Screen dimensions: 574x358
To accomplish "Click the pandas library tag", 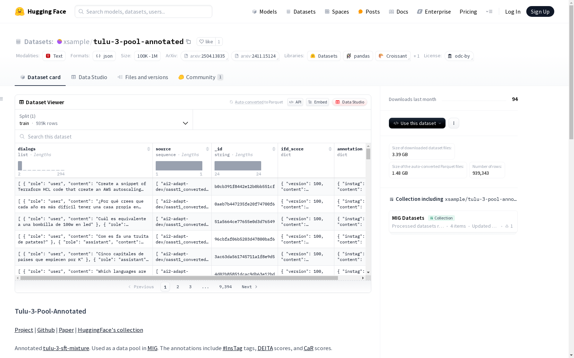I will click(358, 56).
